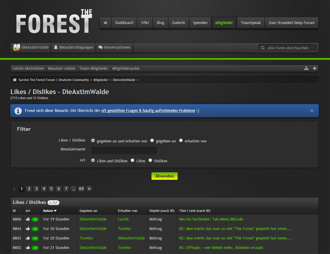Screen dimensions: 330x254
Task: Select the 'erhalten von' radio option
Action: (181, 141)
